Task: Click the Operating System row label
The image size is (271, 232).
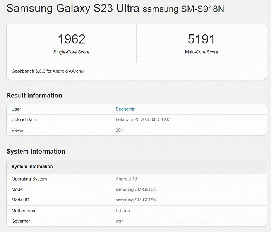Action: pos(29,179)
